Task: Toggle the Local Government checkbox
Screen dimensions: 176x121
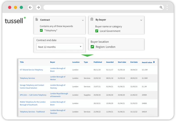Action: point(97,31)
